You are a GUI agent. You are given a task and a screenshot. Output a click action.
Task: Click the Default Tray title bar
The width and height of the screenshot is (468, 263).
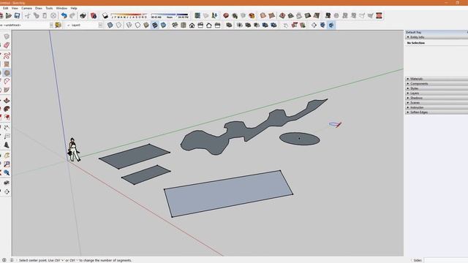coord(437,32)
